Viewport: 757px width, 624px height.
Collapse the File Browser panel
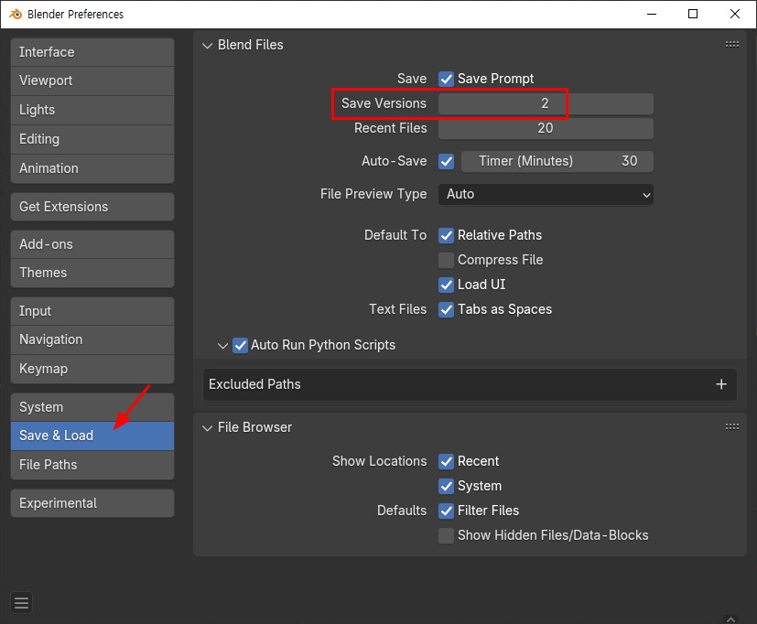pyautogui.click(x=207, y=428)
